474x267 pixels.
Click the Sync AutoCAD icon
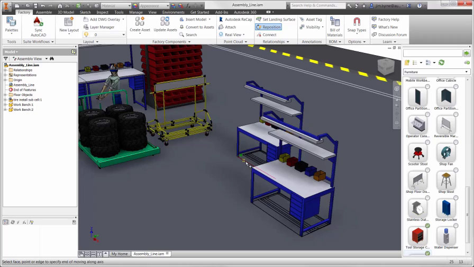[x=38, y=26]
